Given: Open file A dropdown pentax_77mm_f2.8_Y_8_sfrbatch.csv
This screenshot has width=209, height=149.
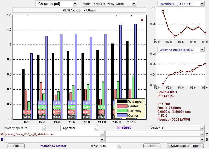Looking at the screenshot, I should 54,134.
